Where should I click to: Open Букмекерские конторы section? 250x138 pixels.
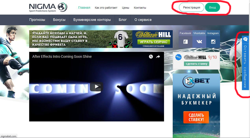(x=92, y=20)
